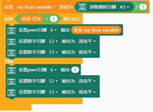Open pin 12 dropdown in the 如果 branch
153x112 pixels.
click(53, 41)
